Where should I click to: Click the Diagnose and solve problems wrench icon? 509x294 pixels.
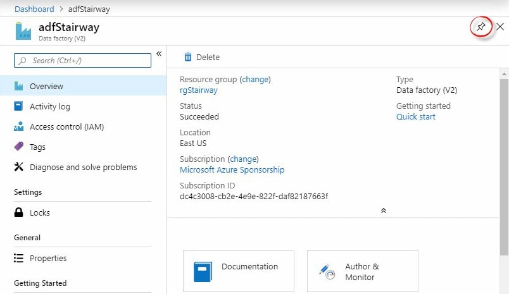click(18, 168)
